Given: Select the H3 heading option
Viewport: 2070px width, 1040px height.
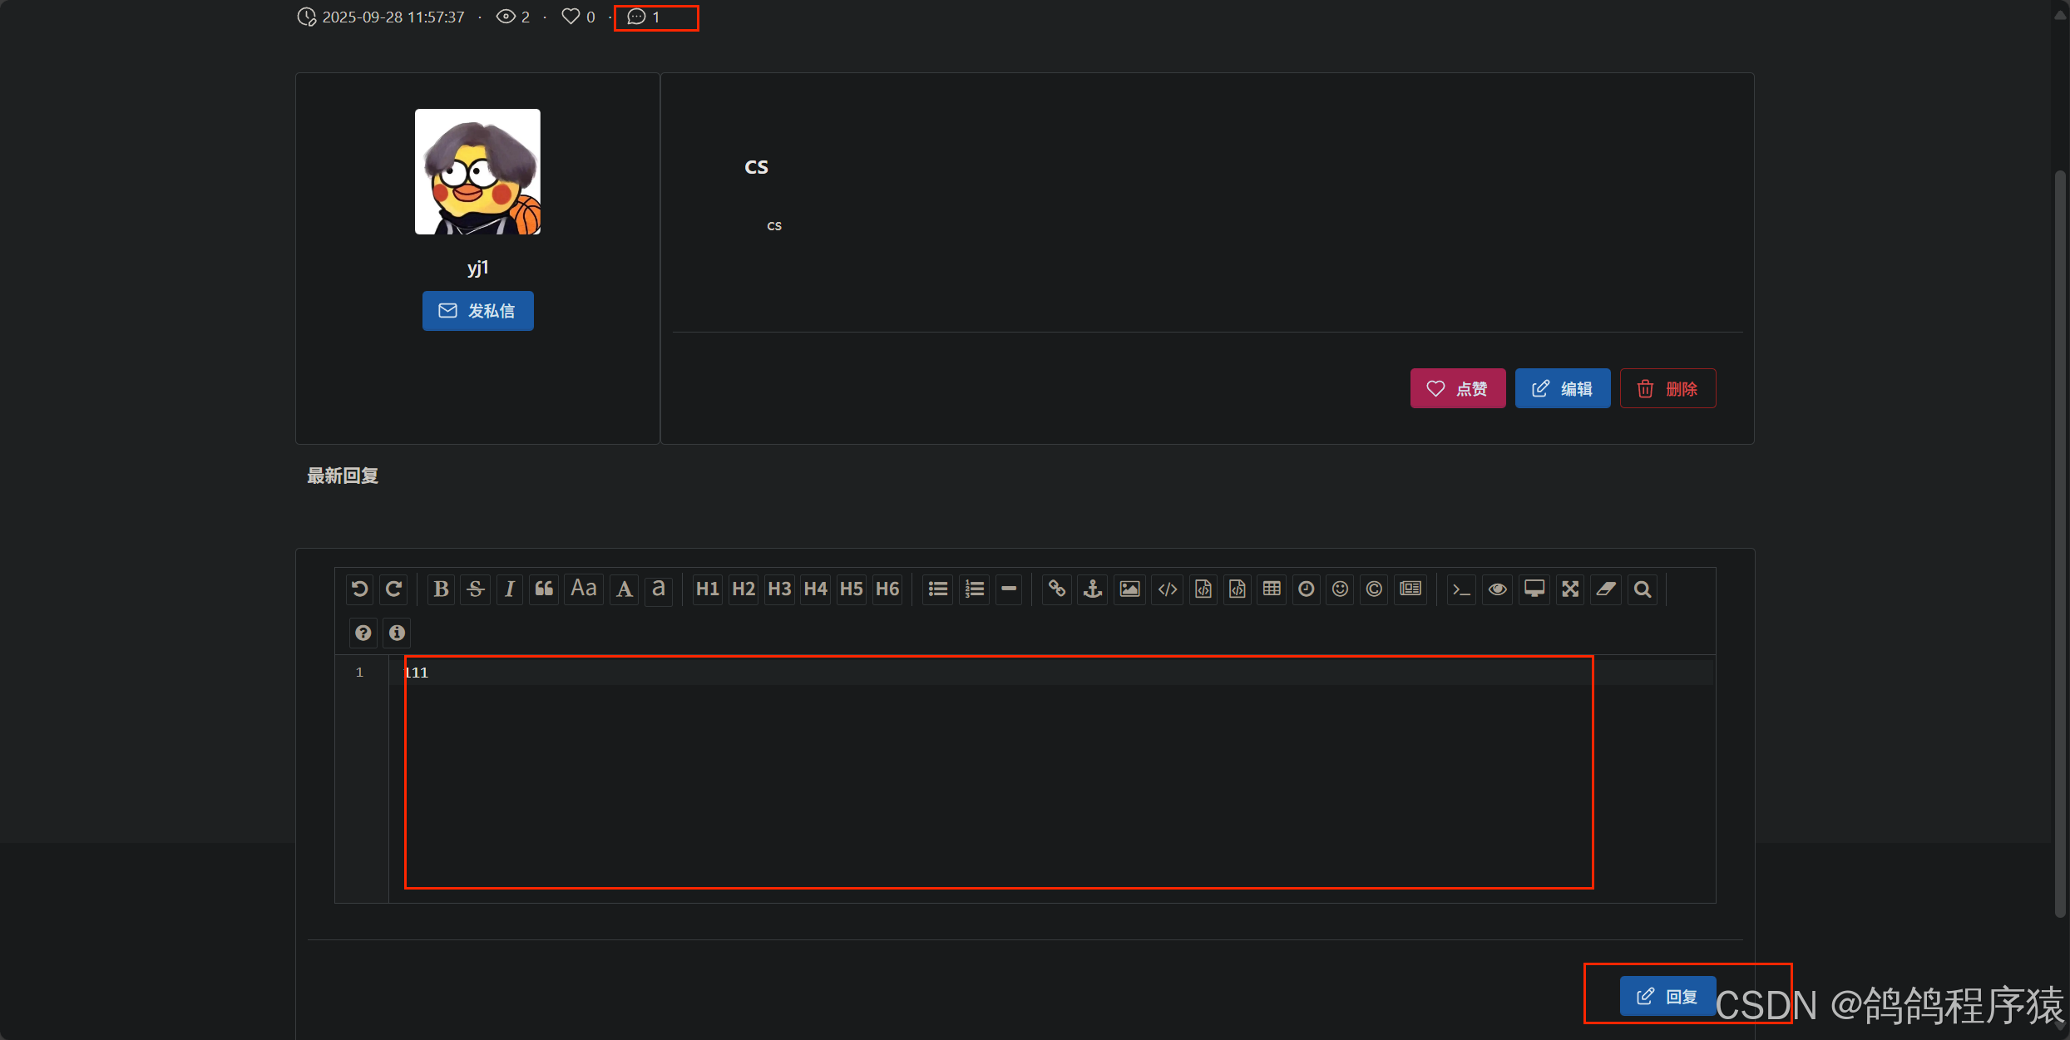Looking at the screenshot, I should 779,589.
